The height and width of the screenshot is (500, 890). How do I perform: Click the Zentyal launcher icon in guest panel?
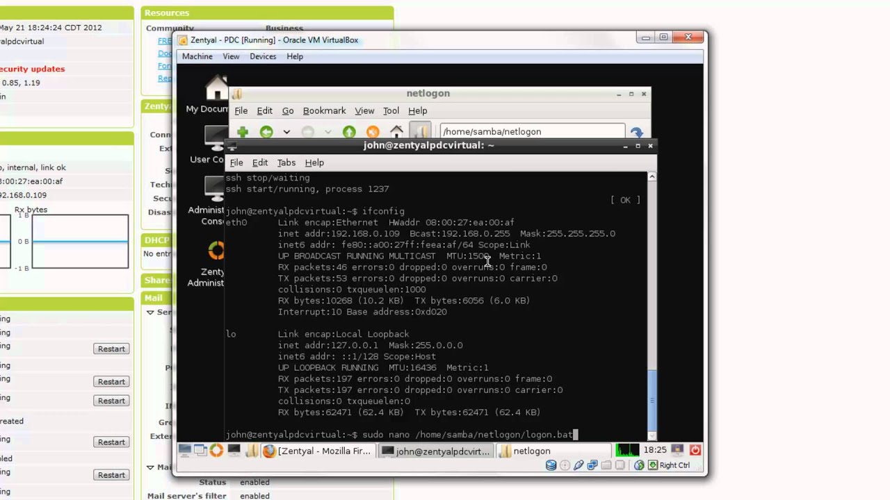pos(216,450)
